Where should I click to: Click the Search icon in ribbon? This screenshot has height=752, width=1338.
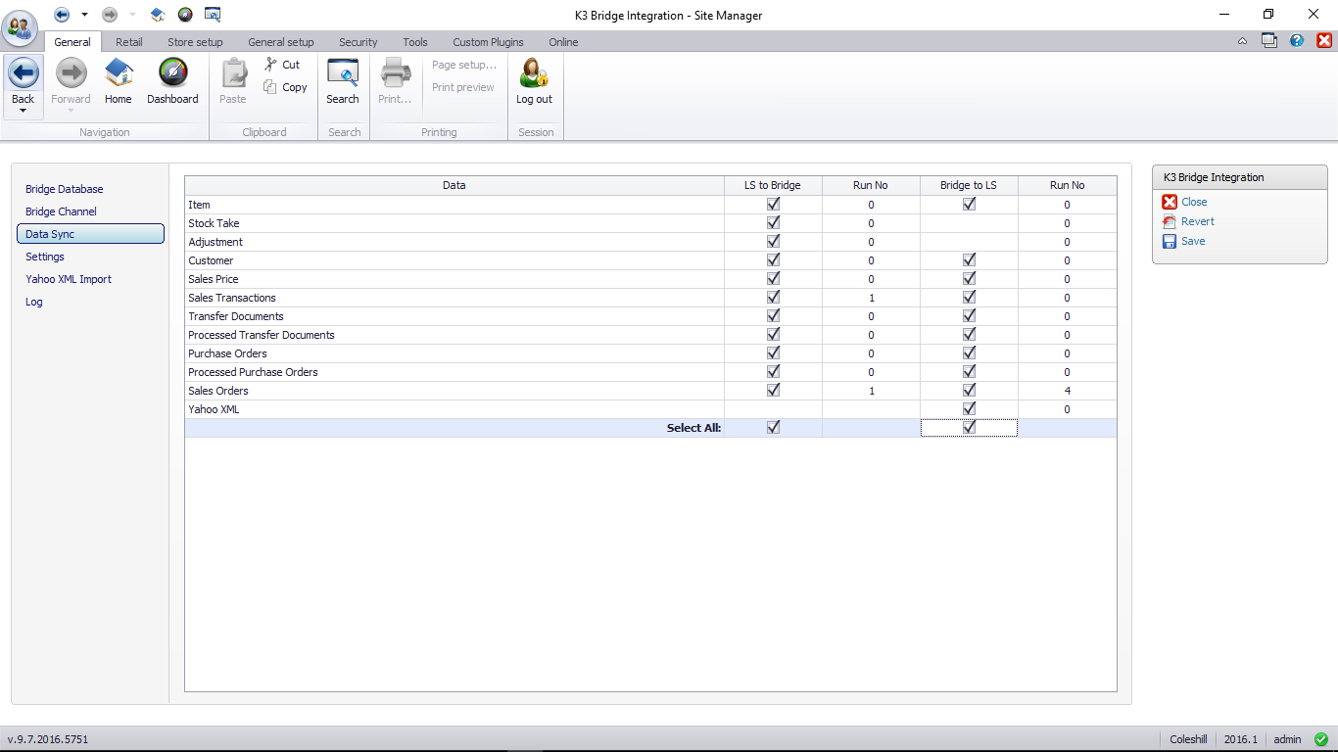[x=343, y=74]
